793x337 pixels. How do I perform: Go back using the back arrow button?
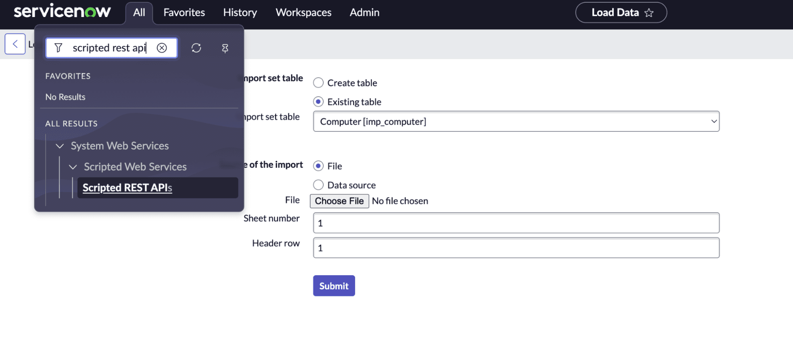[15, 44]
